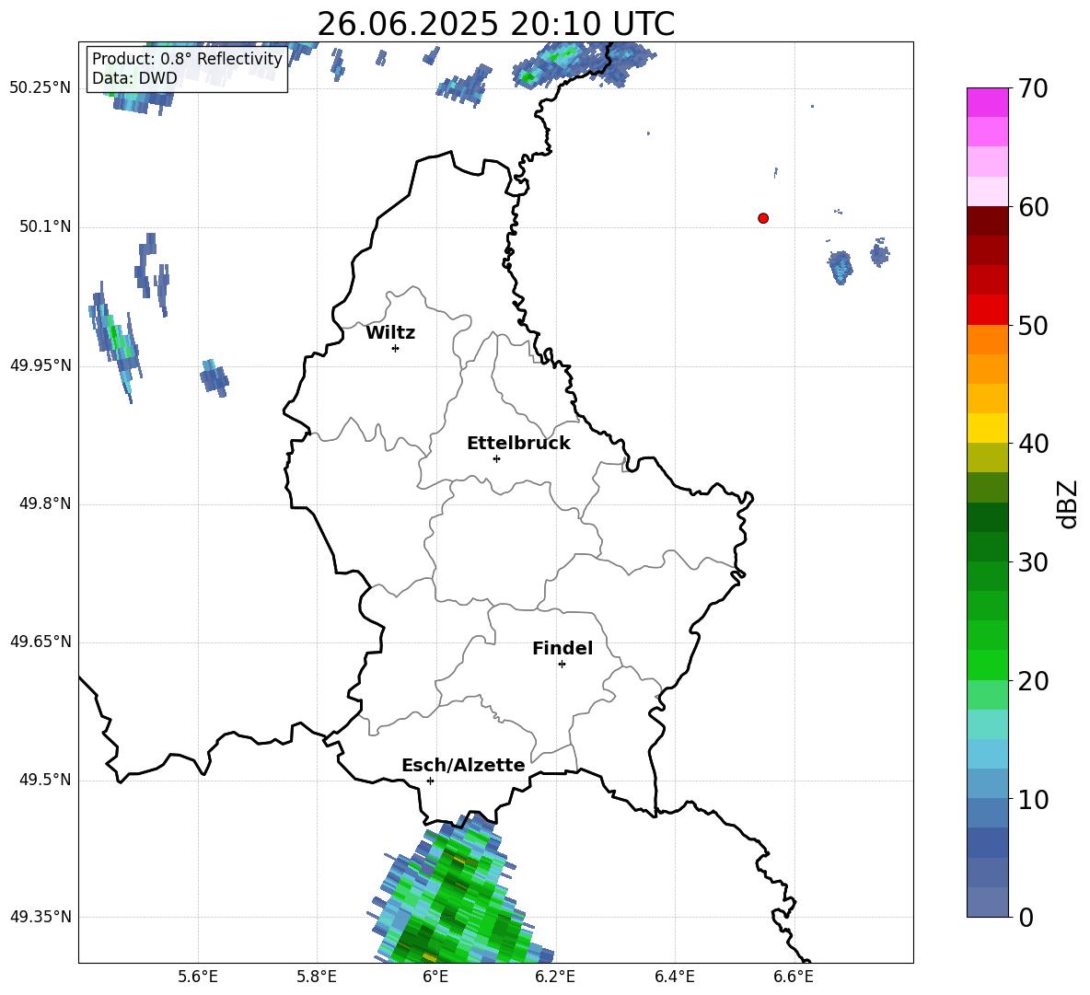1090x995 pixels.
Task: Click the 49.35°N latitude label
Action: (41, 917)
